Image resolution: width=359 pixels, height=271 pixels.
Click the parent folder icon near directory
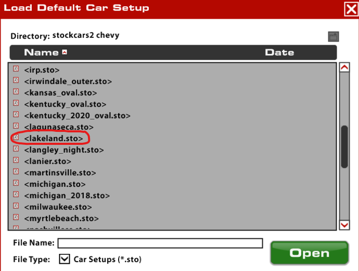click(334, 36)
